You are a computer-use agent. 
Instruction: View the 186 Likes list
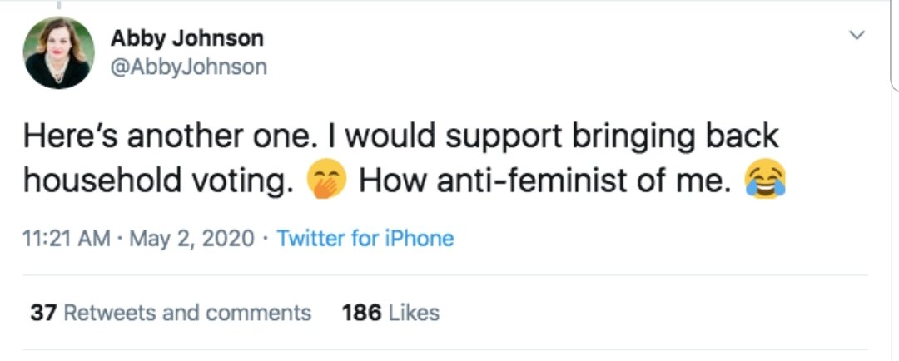pyautogui.click(x=390, y=313)
